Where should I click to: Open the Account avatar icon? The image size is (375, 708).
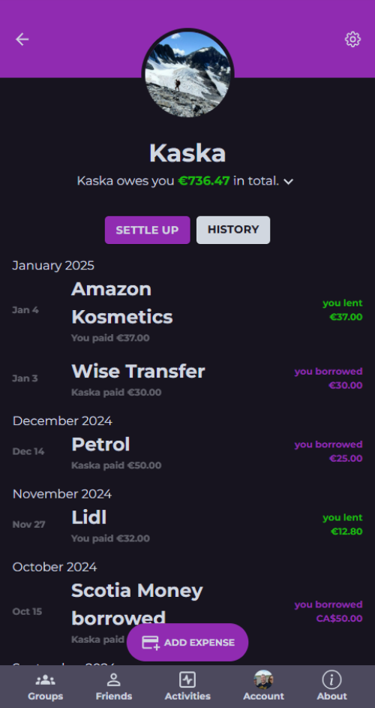pyautogui.click(x=263, y=679)
